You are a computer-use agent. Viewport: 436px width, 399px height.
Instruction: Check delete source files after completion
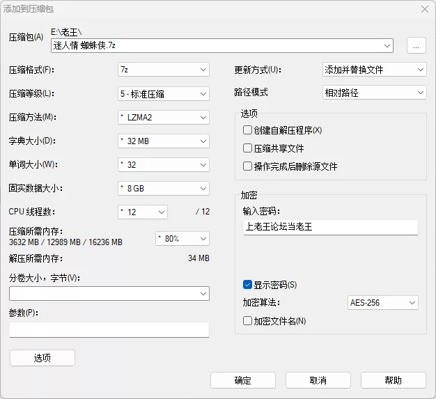coord(247,166)
